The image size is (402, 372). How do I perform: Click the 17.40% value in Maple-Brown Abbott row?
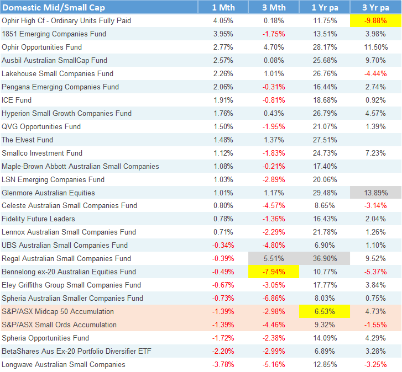point(325,166)
